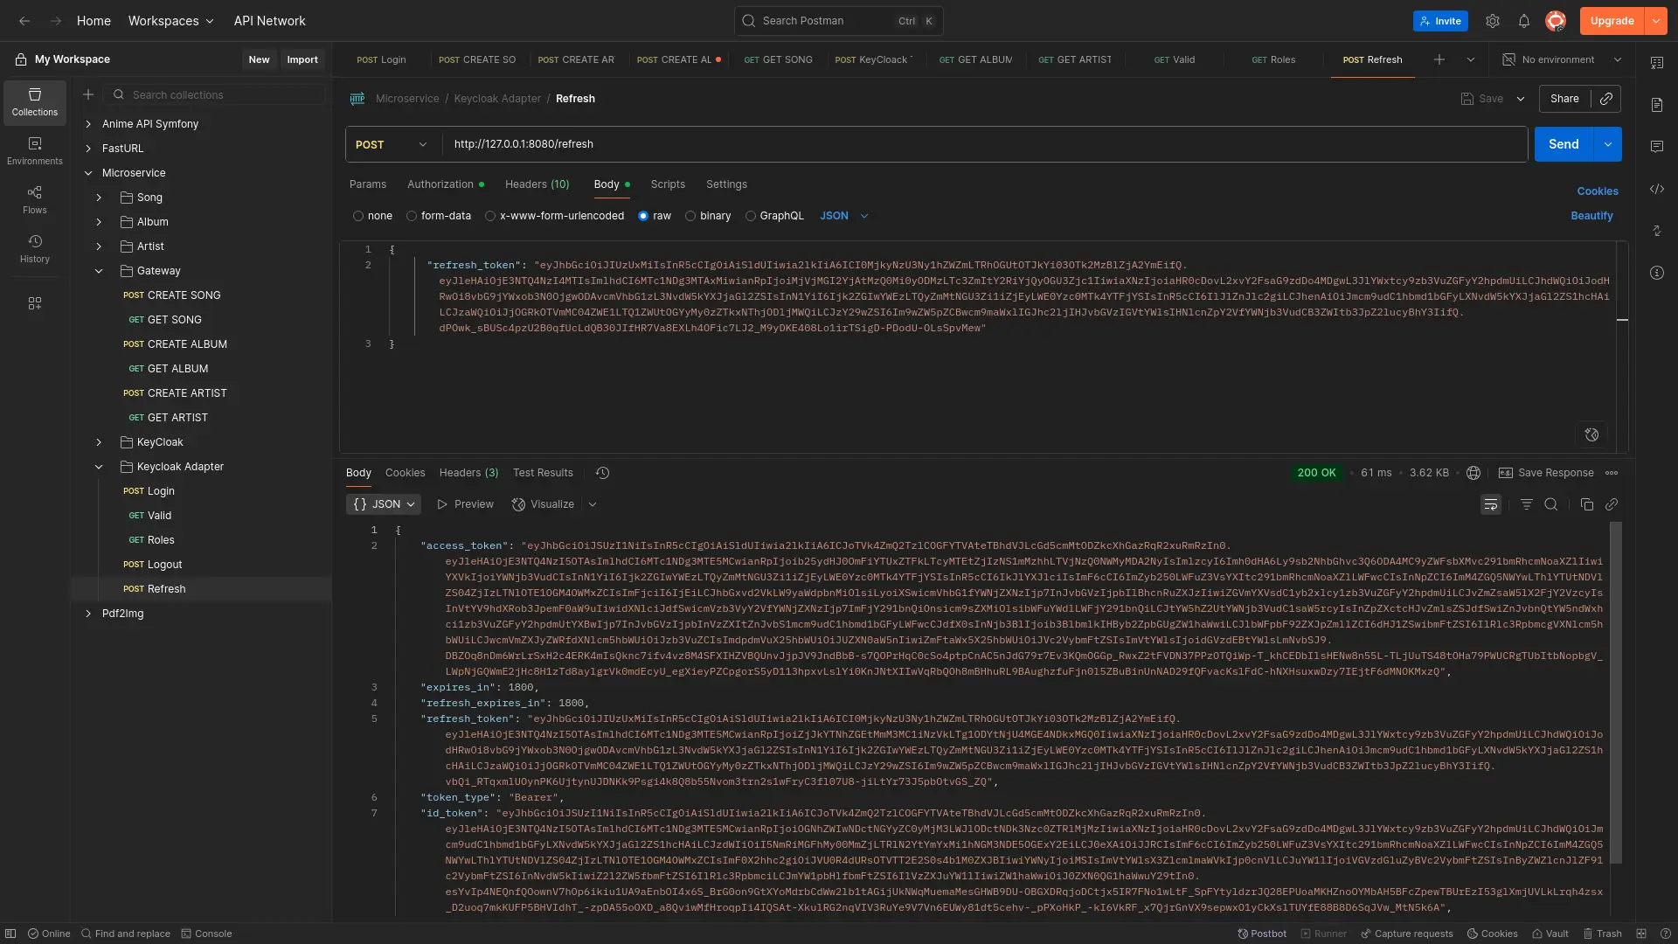Open settings gear in header

click(x=1493, y=21)
